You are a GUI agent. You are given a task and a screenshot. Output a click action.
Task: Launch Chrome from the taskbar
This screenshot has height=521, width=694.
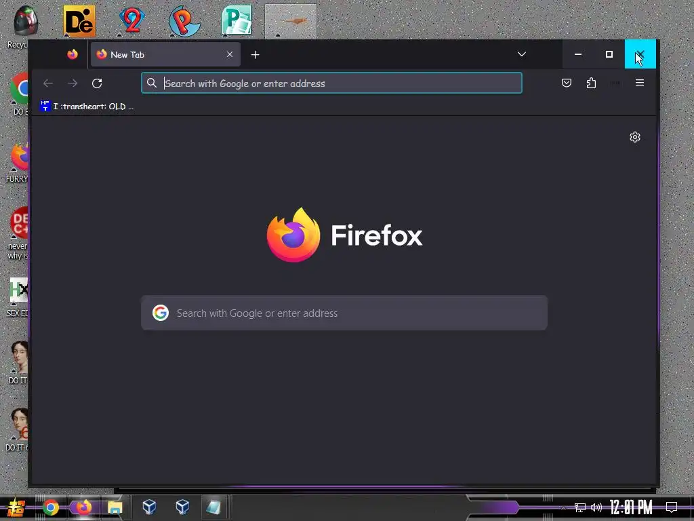tap(50, 507)
